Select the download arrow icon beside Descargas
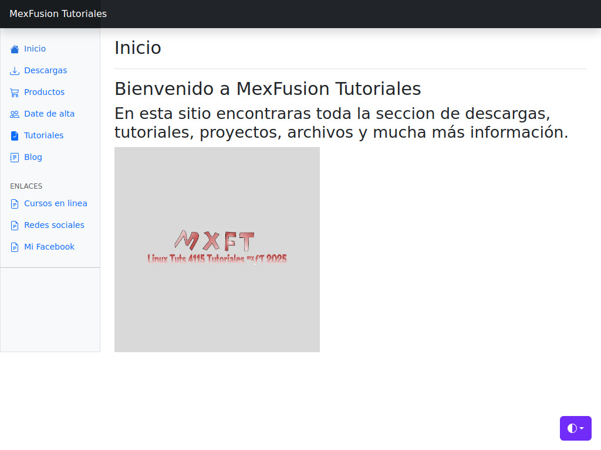 tap(13, 70)
